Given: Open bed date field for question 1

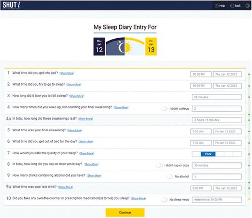Looking at the screenshot, I should tap(227, 74).
